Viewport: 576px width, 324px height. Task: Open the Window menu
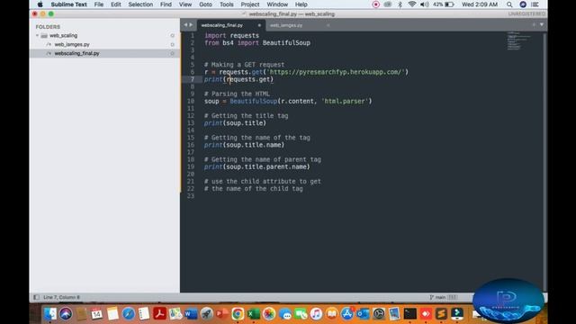[x=277, y=4]
